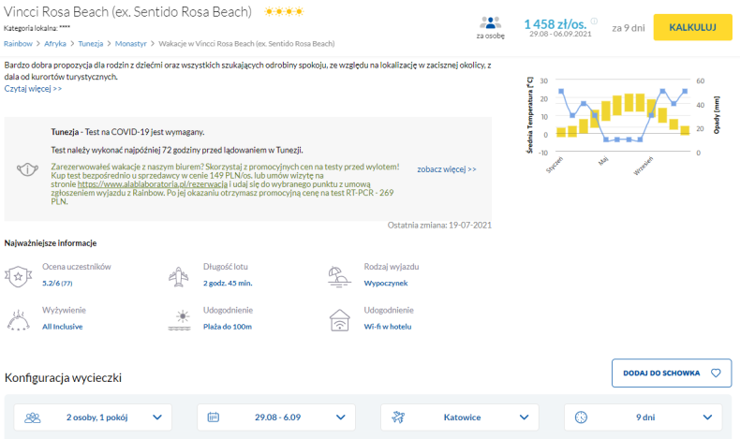Viewport: 740px width, 439px height.
Task: Click the 'Dodaj do schowka' button
Action: click(x=672, y=373)
